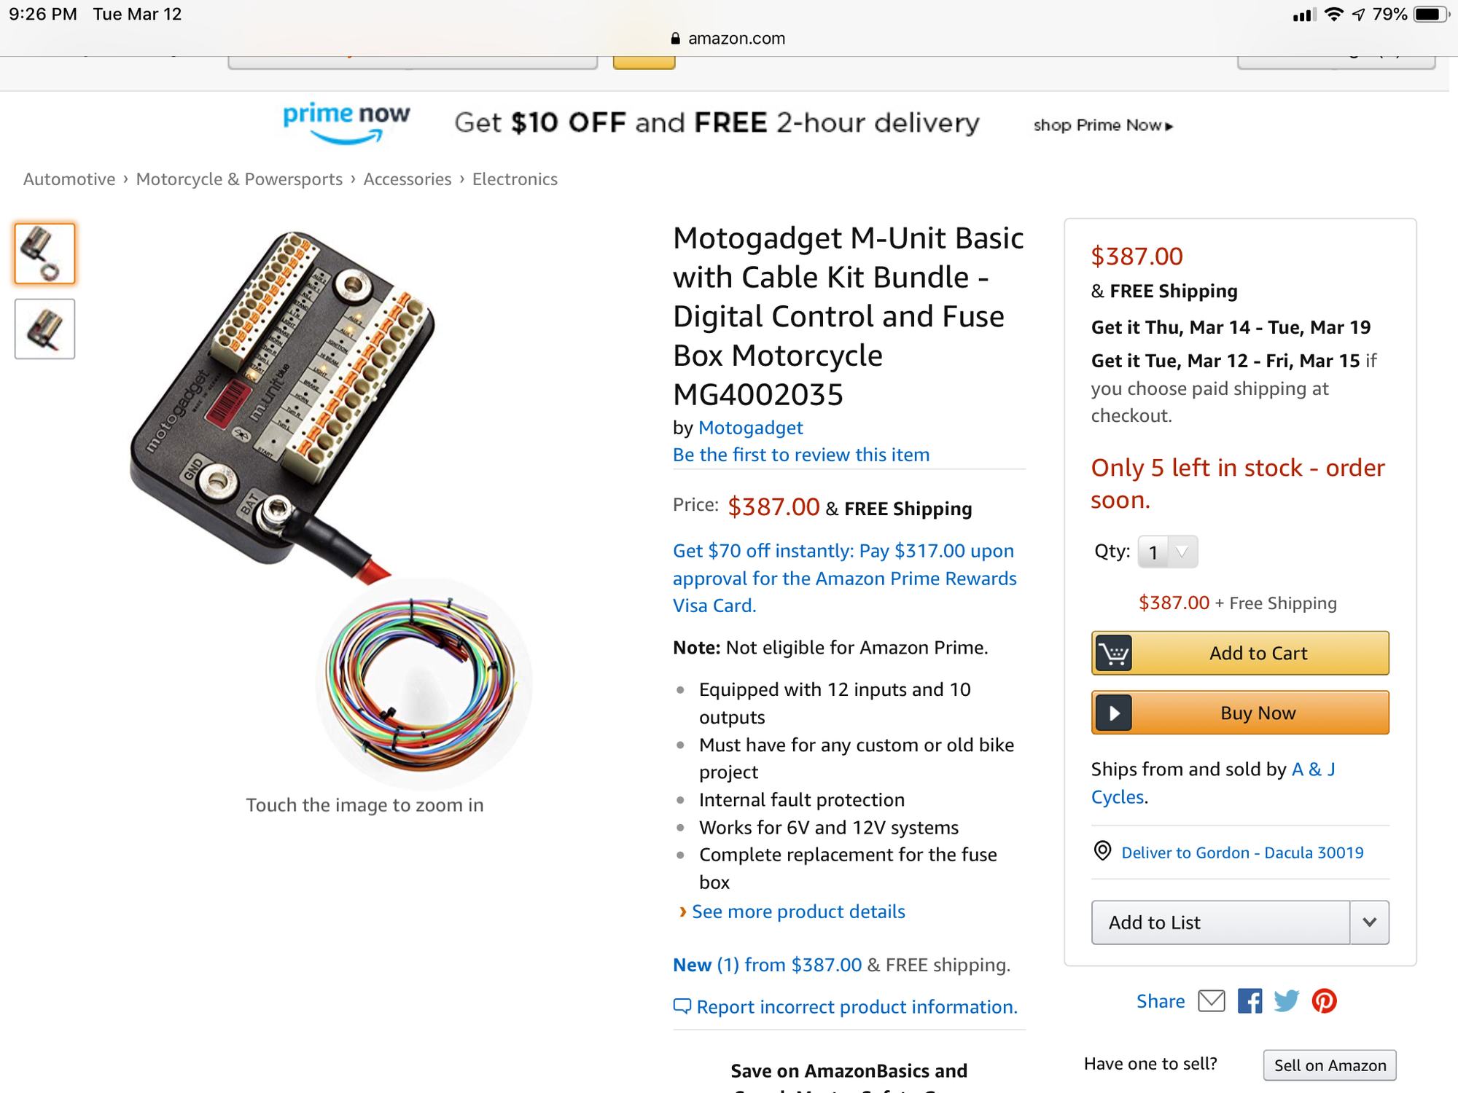
Task: Open shop Prime Now banner link
Action: click(x=1103, y=125)
